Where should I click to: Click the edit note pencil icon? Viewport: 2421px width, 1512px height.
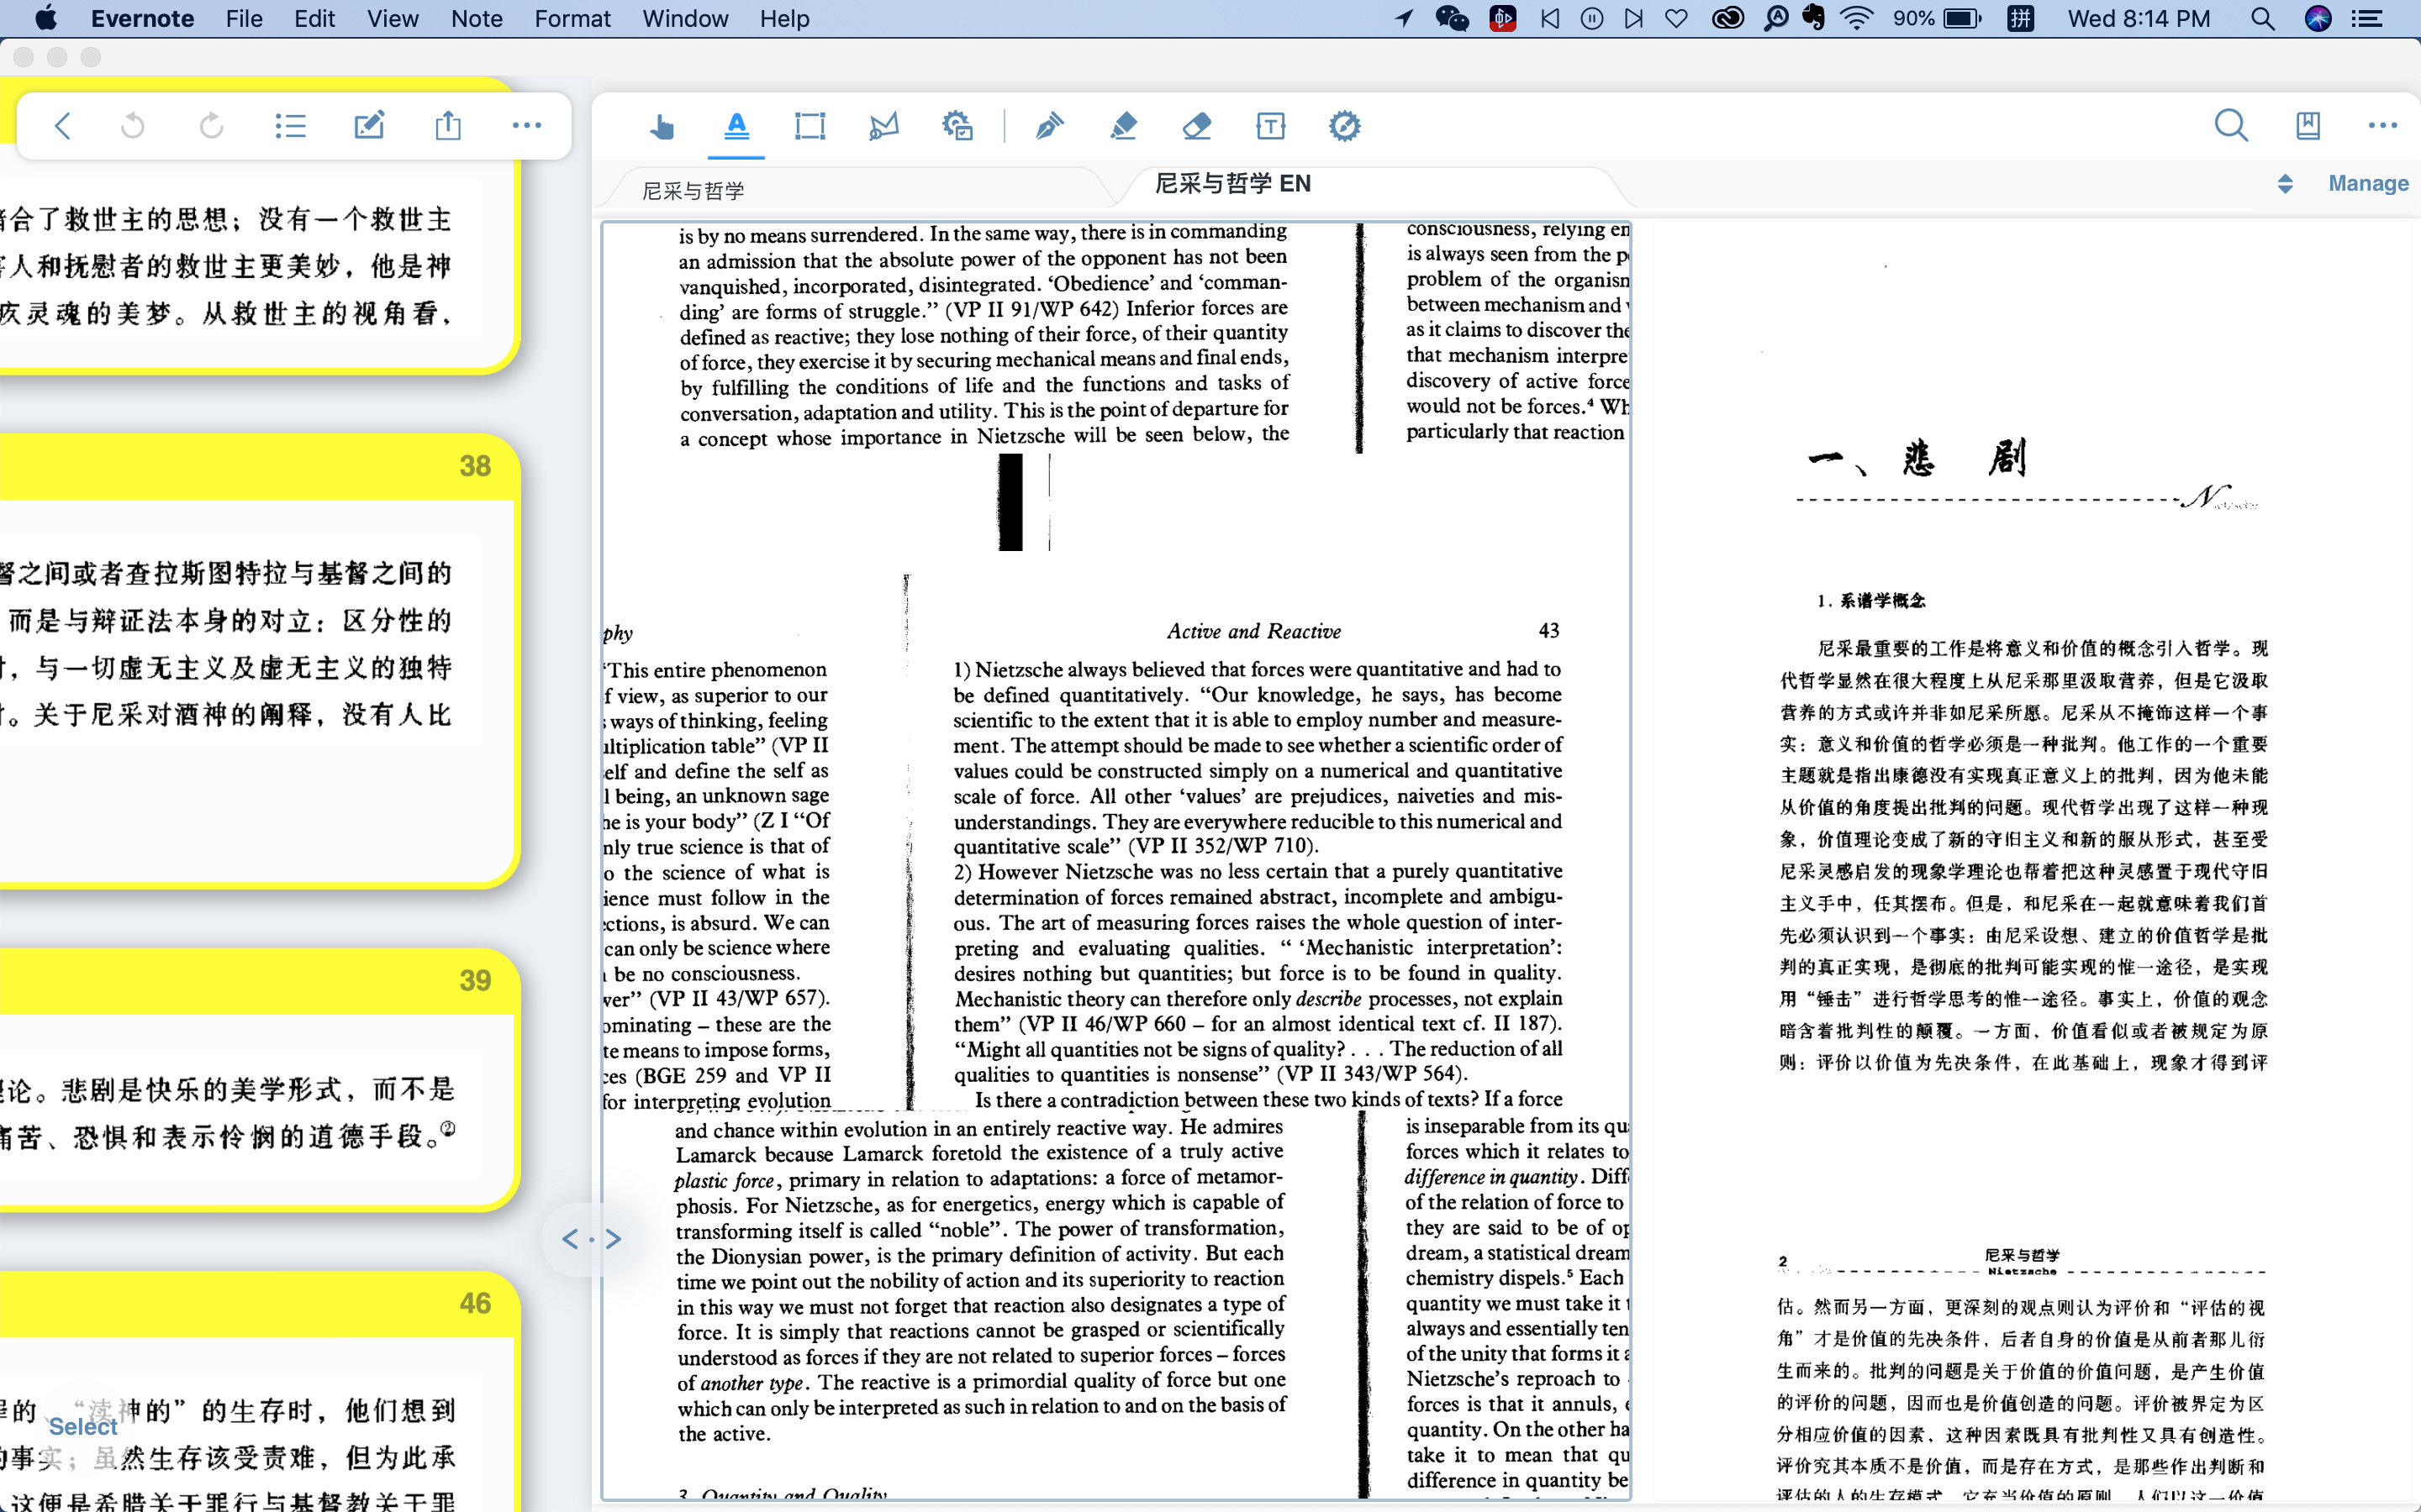point(369,126)
